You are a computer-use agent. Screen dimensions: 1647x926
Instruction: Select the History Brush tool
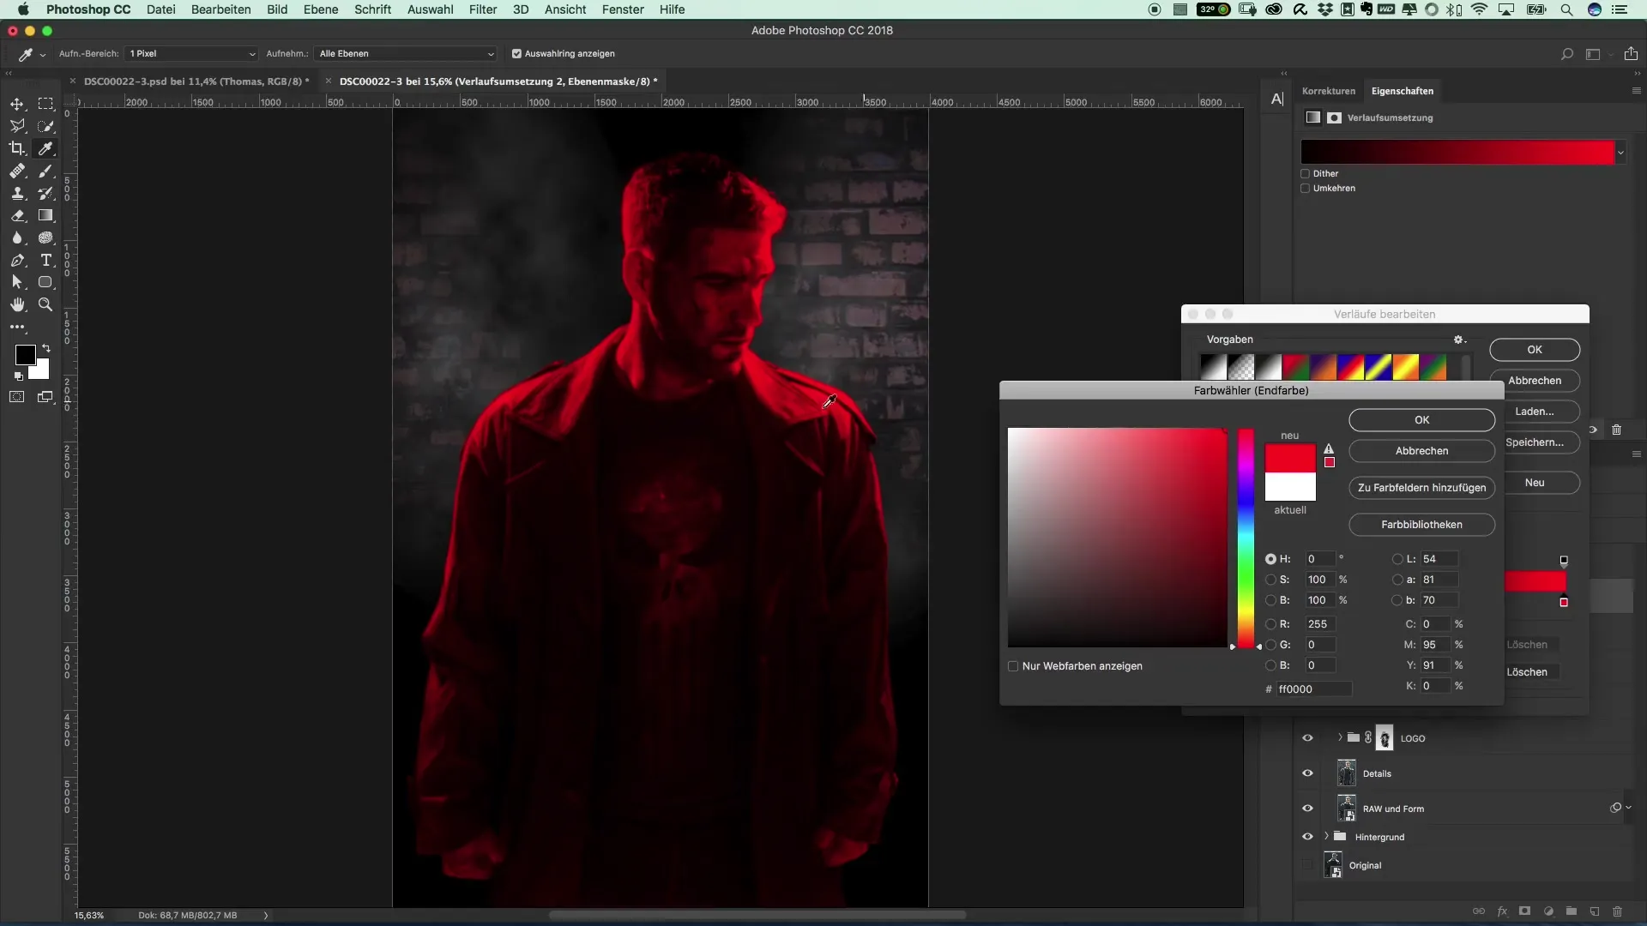tap(45, 193)
